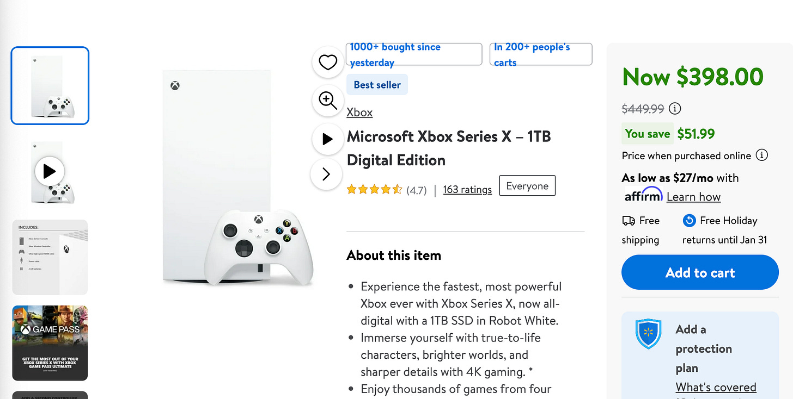The width and height of the screenshot is (793, 399).
Task: Click the Free Holiday returns circle icon
Action: click(689, 220)
